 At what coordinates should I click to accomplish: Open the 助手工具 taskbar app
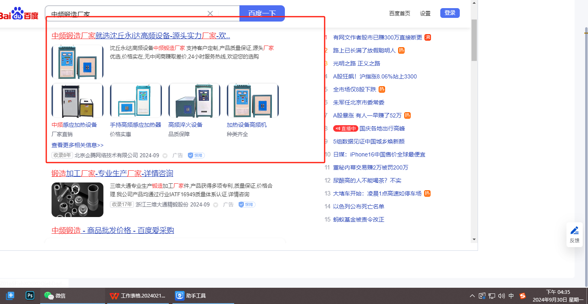[x=191, y=295]
